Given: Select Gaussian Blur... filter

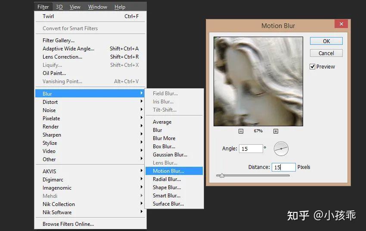Looking at the screenshot, I should coord(174,154).
